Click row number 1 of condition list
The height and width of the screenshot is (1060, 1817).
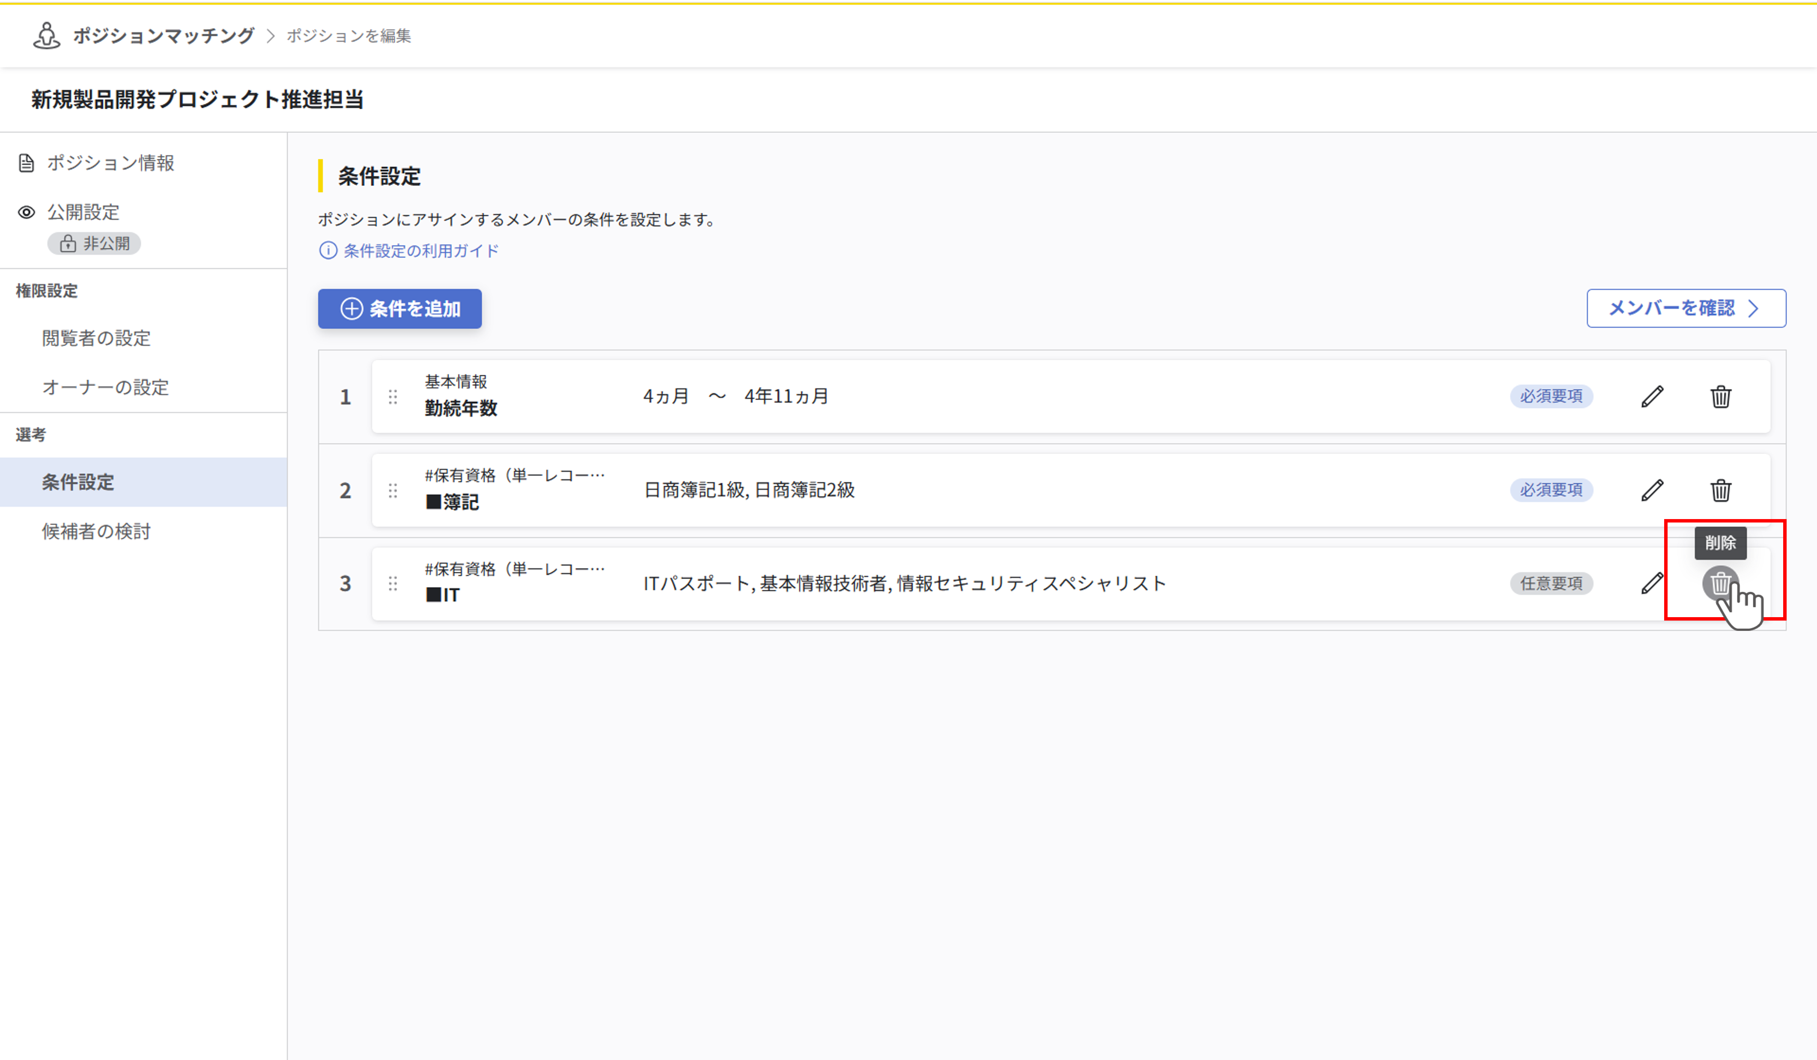coord(346,397)
